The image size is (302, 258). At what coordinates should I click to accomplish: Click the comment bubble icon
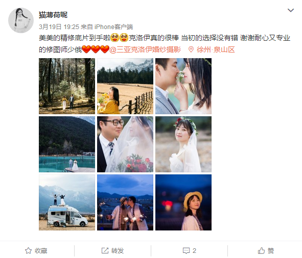(186, 250)
